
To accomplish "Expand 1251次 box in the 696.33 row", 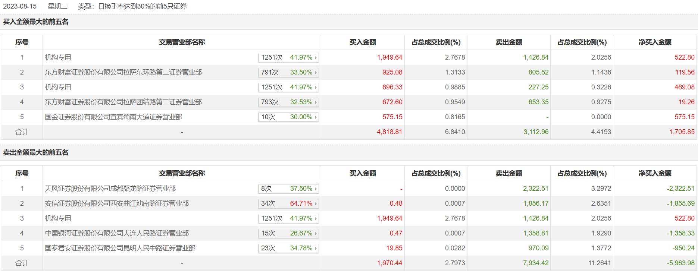I will coord(288,87).
